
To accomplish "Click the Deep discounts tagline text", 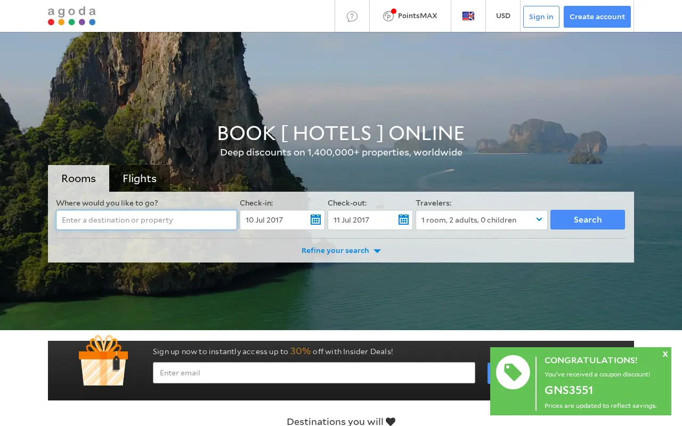I will pos(341,152).
